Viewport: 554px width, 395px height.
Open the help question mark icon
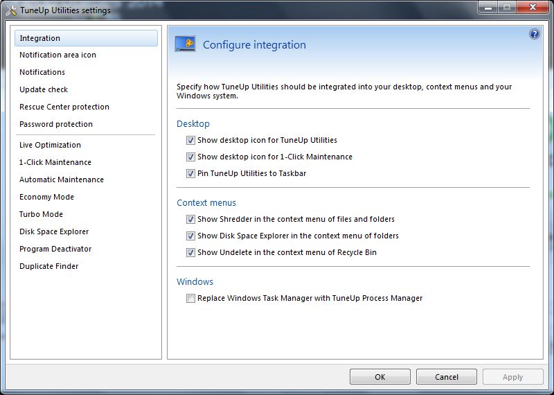[x=534, y=34]
